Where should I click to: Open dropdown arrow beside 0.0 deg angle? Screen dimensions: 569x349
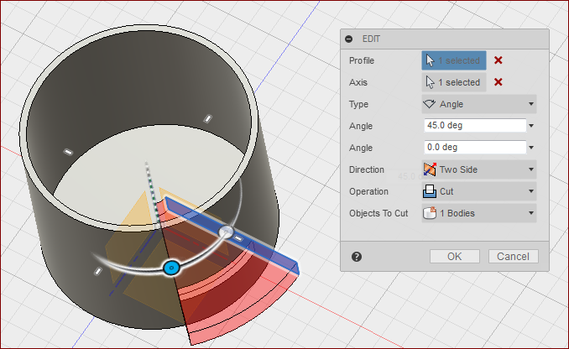click(x=531, y=148)
